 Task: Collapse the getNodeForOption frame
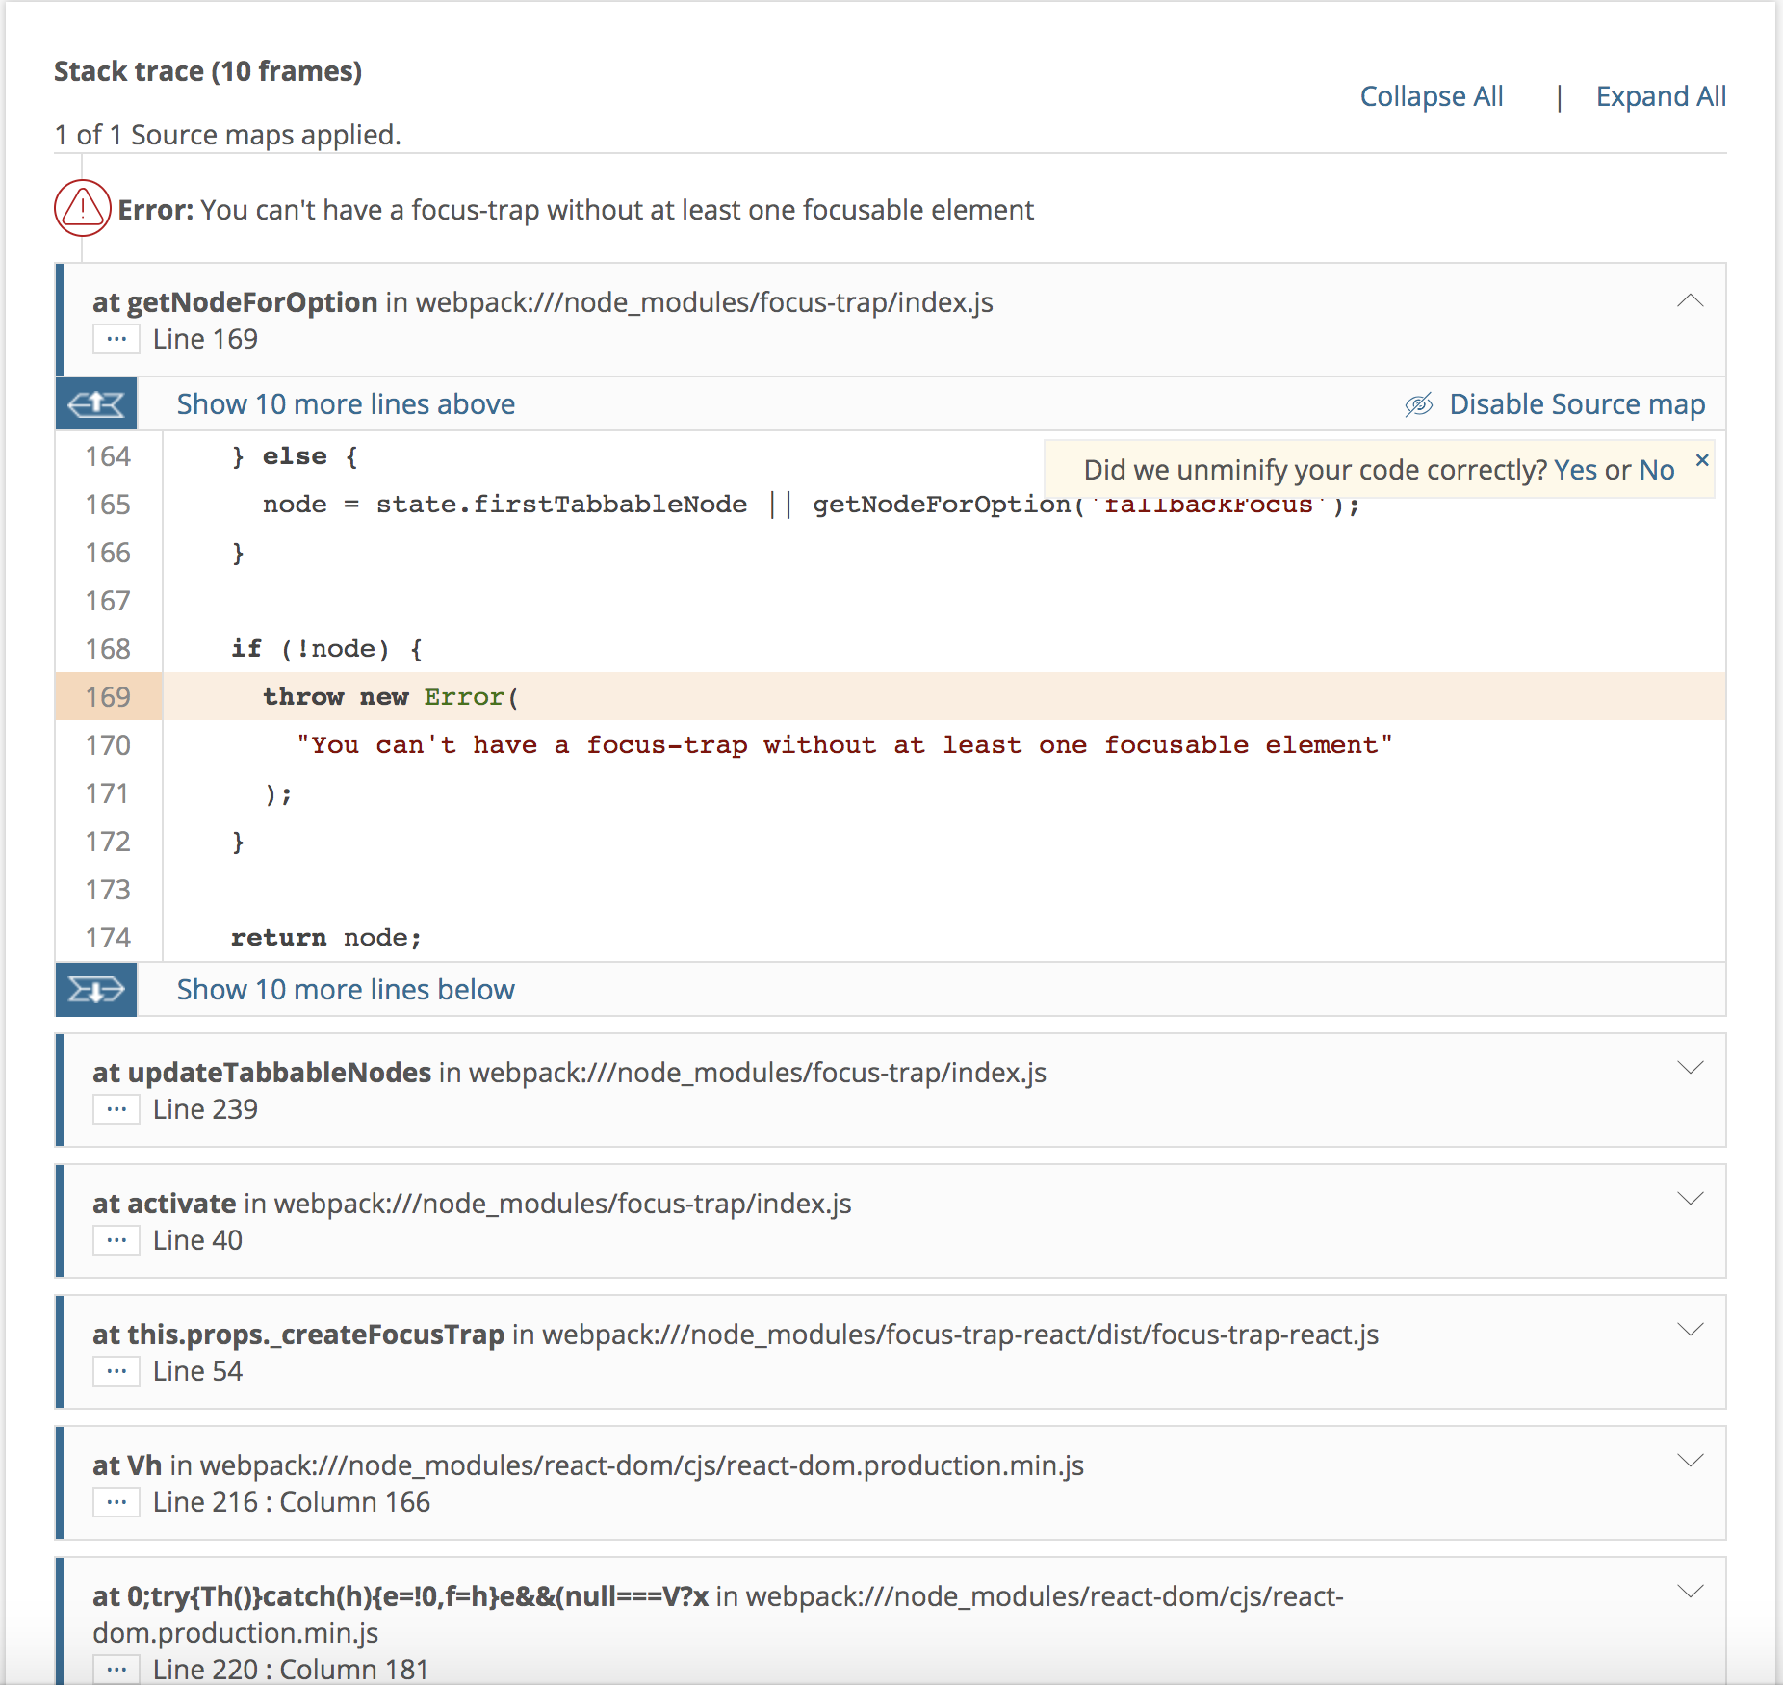pyautogui.click(x=1690, y=301)
